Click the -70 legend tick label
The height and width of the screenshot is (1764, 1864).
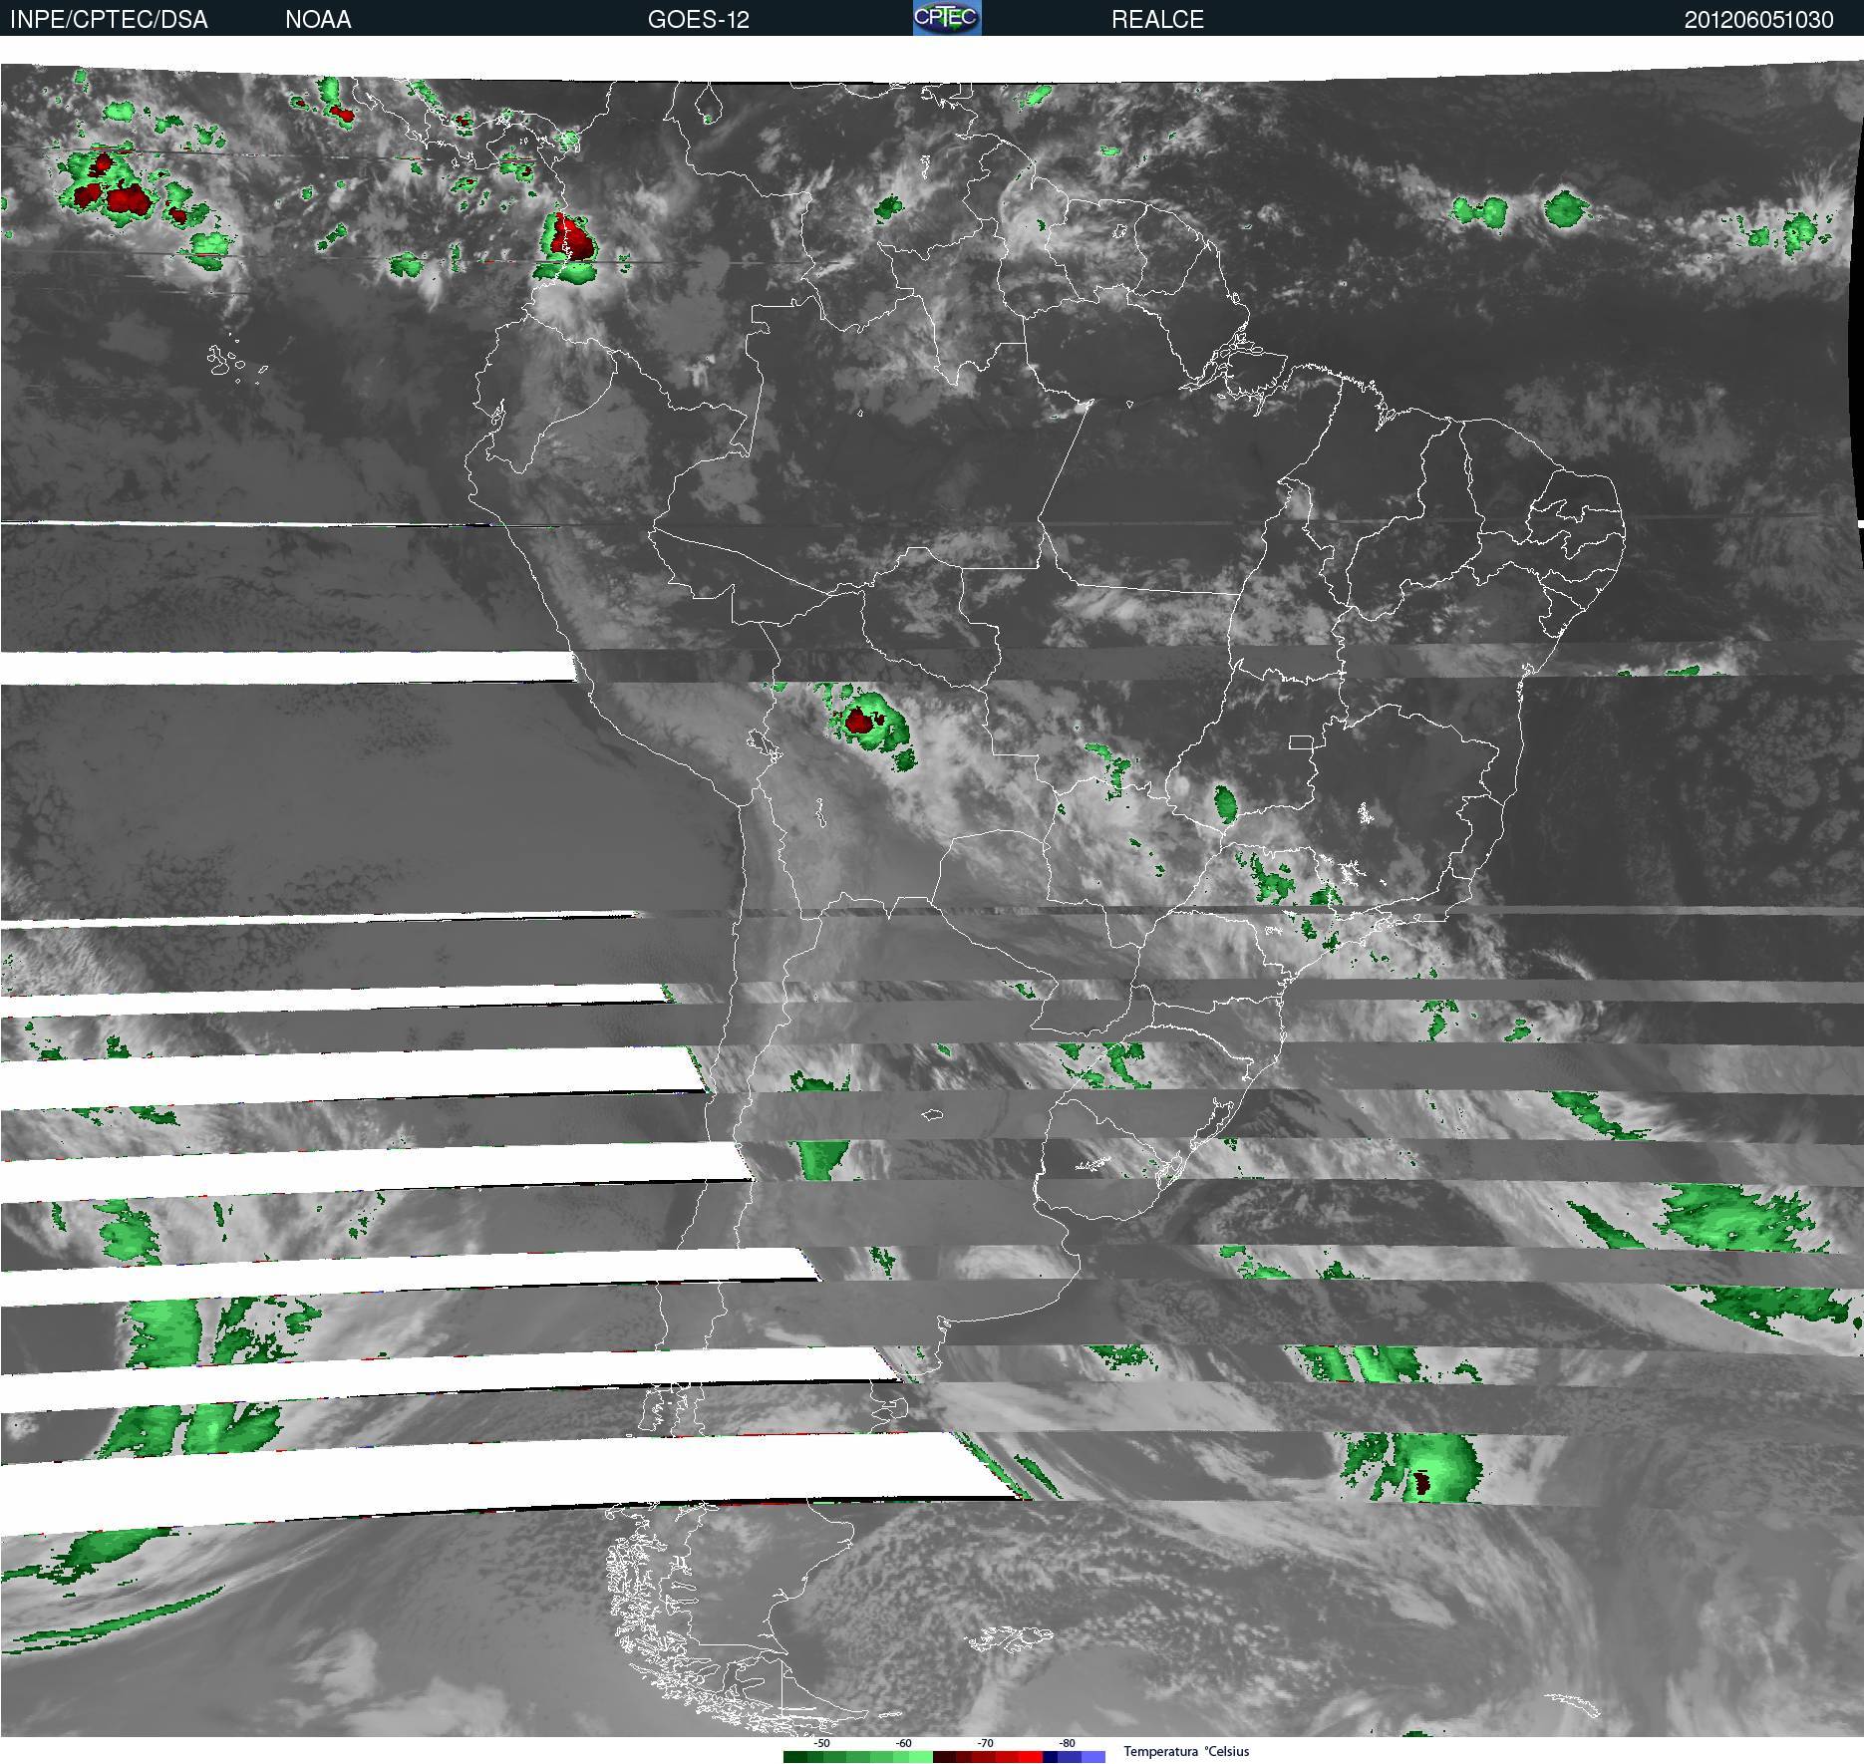986,1743
